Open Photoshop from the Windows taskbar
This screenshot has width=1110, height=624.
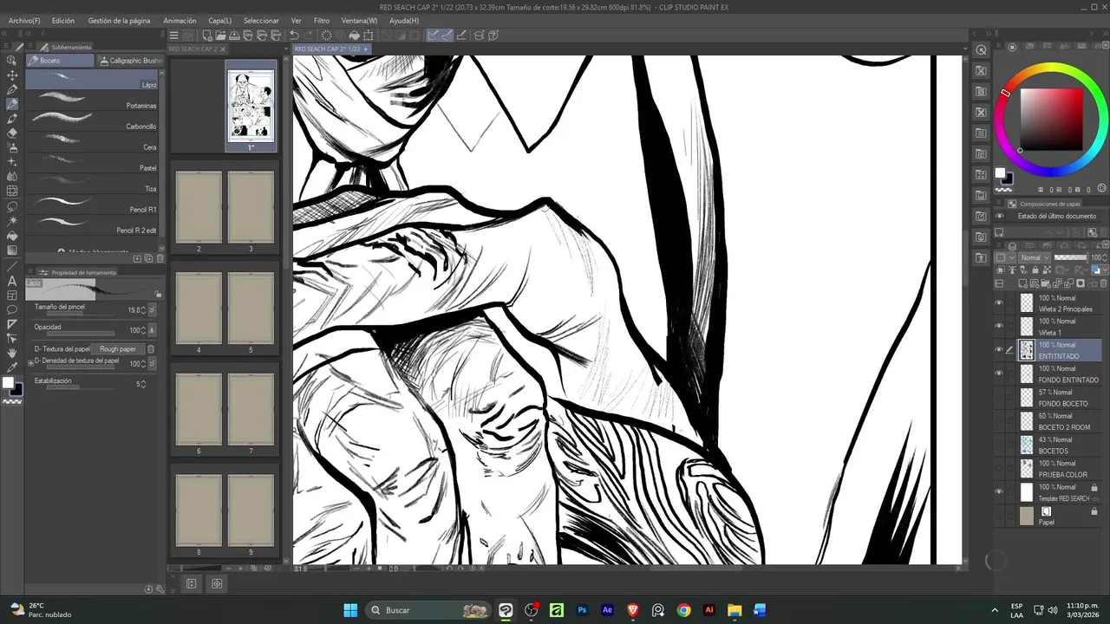(x=582, y=610)
